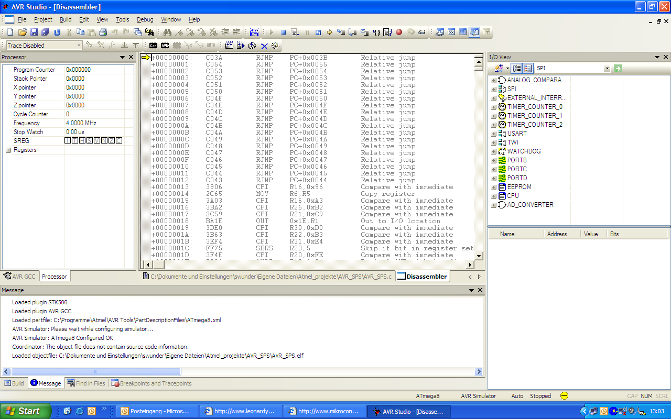Viewport: 671px width, 419px height.
Task: Click the disassembler scroll-down arrow
Action: [478, 256]
